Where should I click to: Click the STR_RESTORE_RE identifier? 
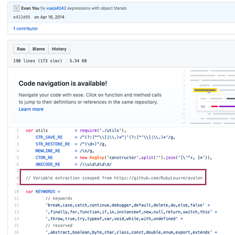(x=53, y=144)
